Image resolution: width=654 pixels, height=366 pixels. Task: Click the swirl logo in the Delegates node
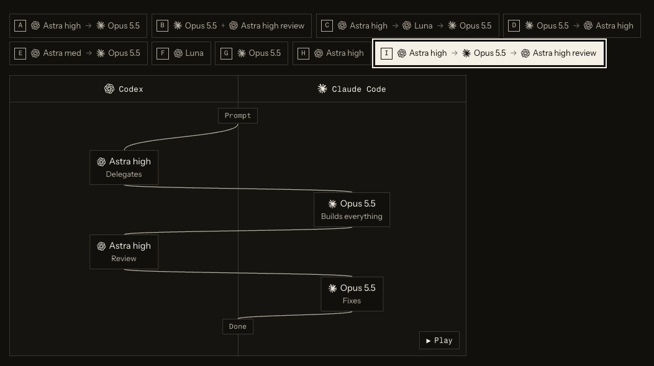(101, 162)
